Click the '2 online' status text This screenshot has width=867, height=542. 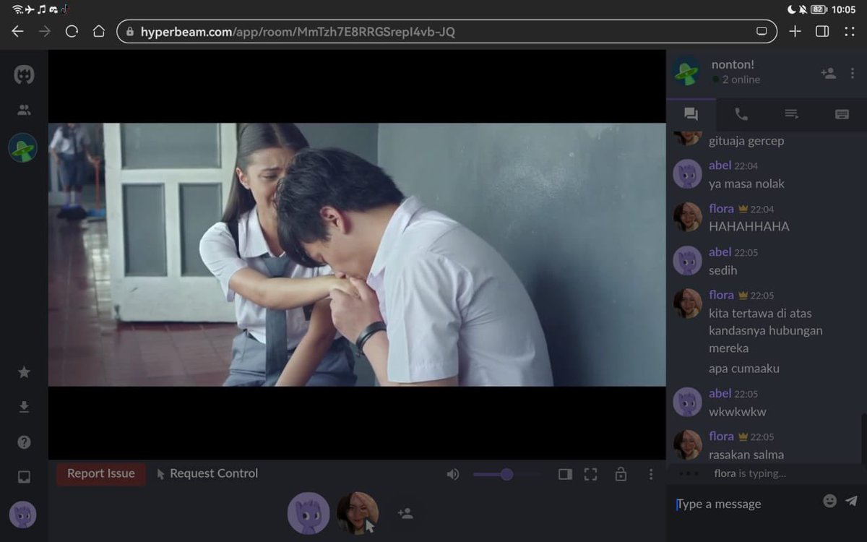coord(741,80)
